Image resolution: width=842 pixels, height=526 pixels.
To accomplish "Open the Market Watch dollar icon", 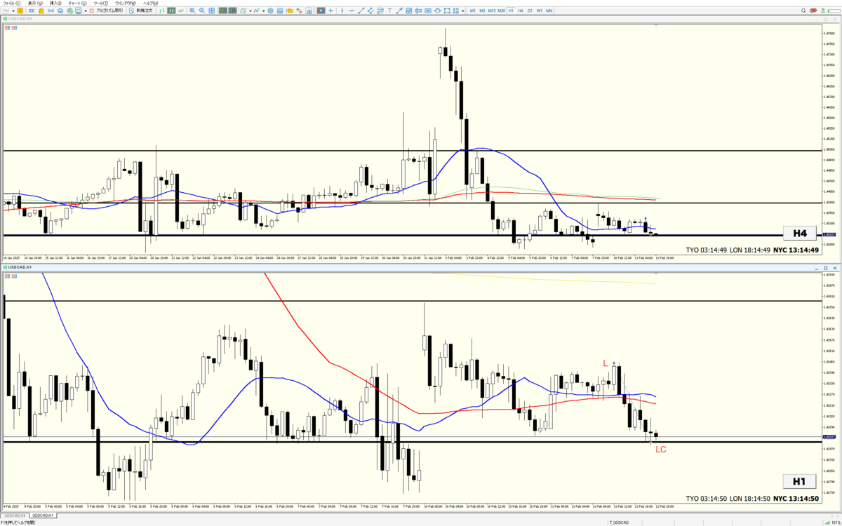I will coord(20,11).
